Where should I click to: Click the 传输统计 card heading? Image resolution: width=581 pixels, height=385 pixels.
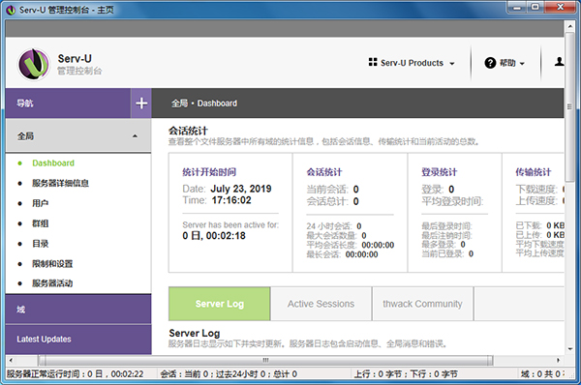tap(534, 172)
